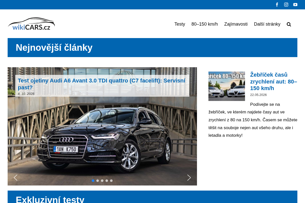Select the fifth carousel dot
The image size is (305, 203).
111,181
